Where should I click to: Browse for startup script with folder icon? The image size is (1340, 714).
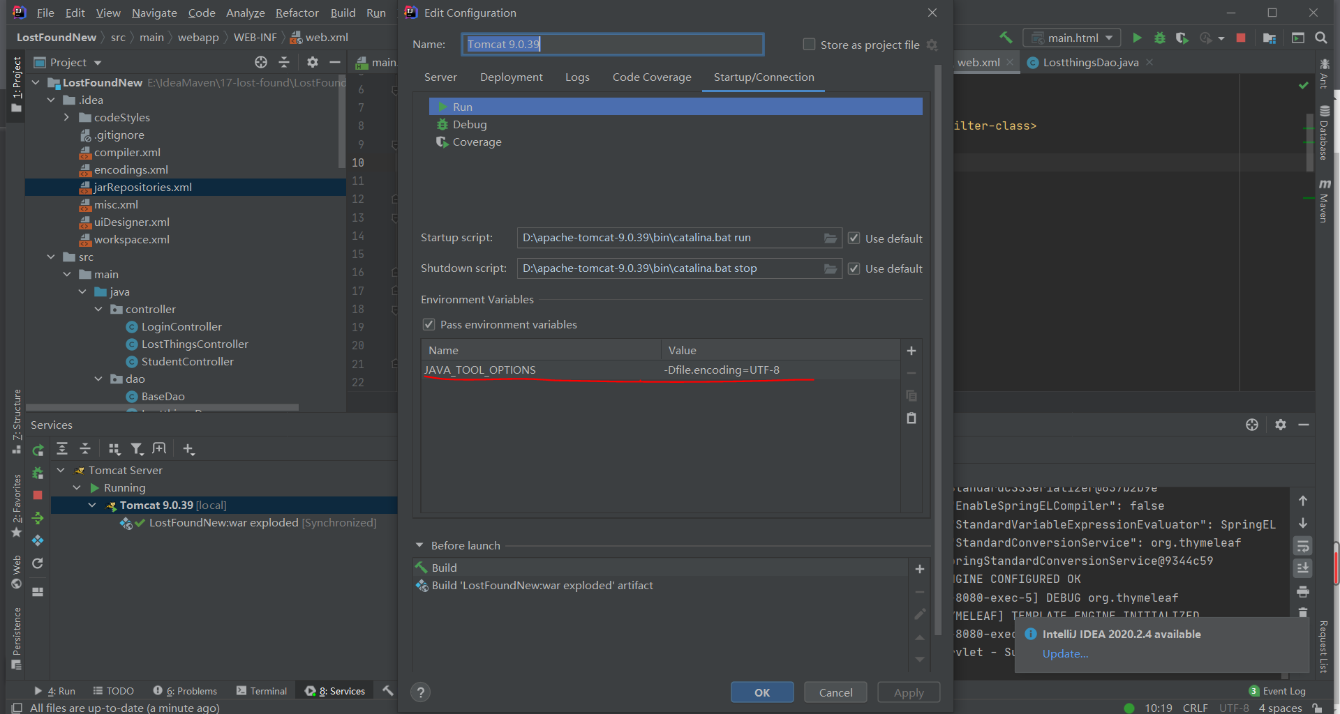(x=830, y=238)
